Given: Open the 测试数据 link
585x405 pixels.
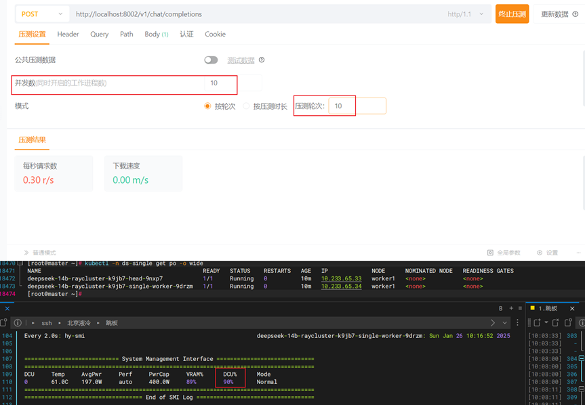Looking at the screenshot, I should point(241,60).
